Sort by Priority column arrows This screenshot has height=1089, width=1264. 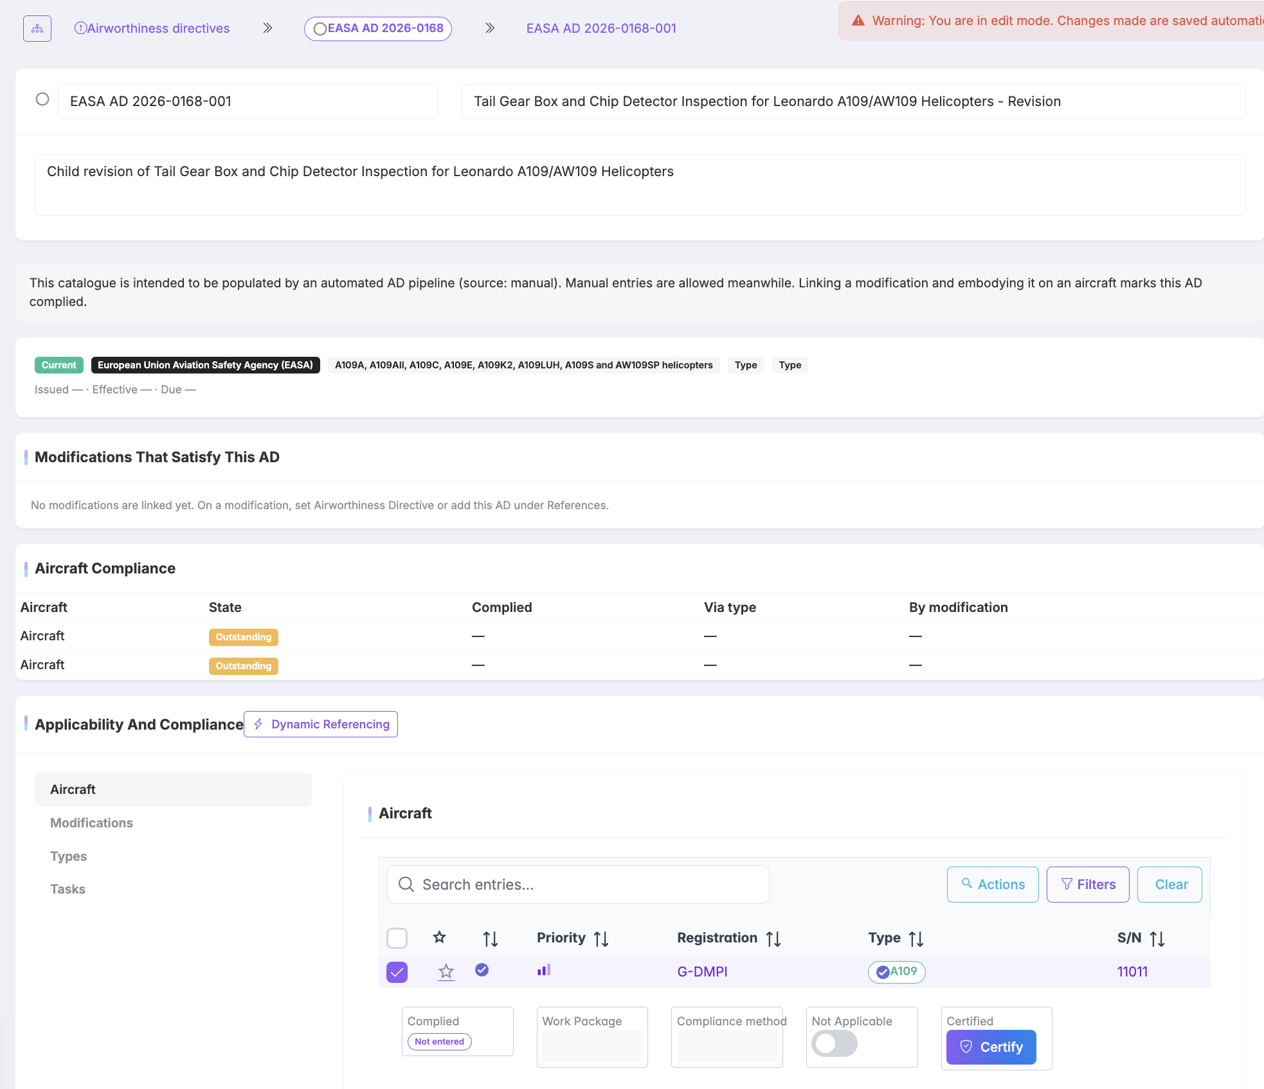pos(601,939)
